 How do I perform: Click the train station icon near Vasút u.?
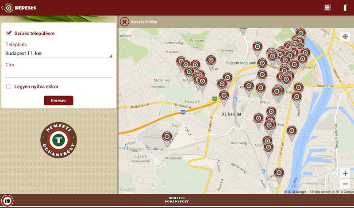(126, 148)
